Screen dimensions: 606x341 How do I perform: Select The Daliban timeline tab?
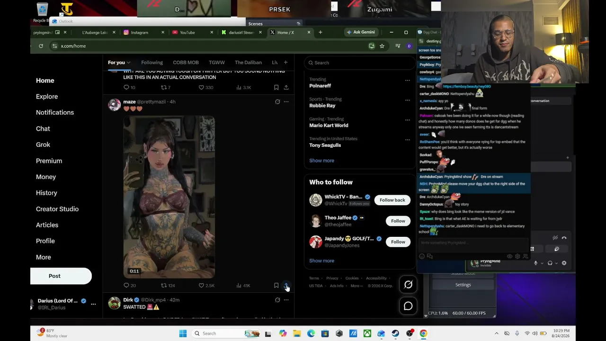248,63
